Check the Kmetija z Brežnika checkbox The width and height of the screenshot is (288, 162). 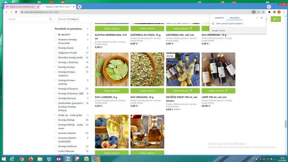pyautogui.click(x=56, y=62)
